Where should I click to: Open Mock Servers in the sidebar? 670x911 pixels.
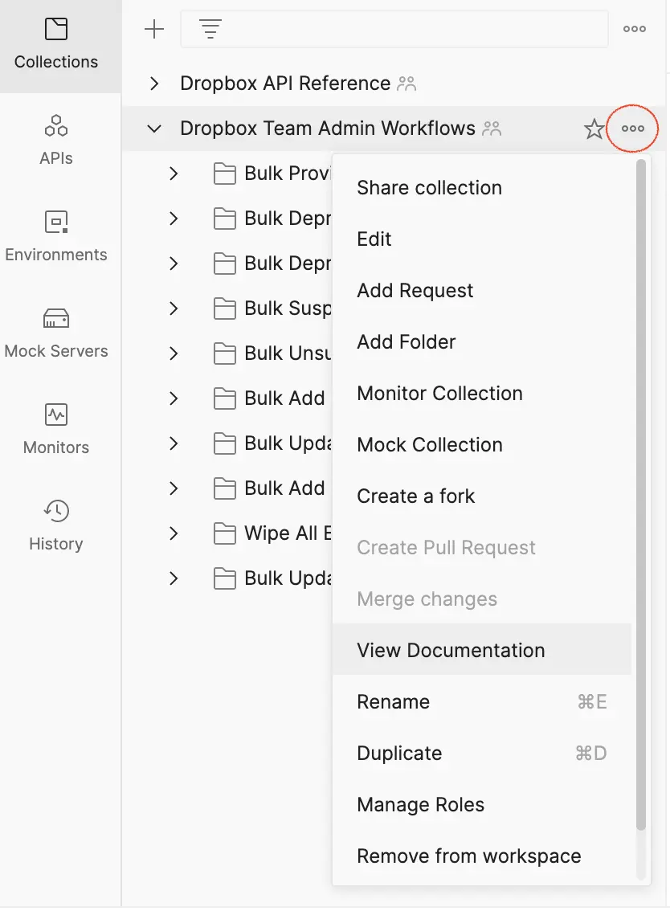[x=56, y=333]
